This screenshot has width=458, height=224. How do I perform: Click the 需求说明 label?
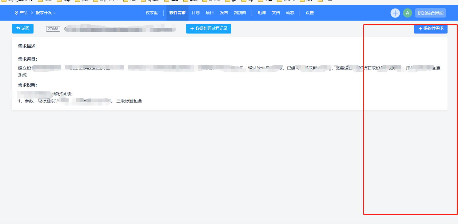(x=28, y=85)
